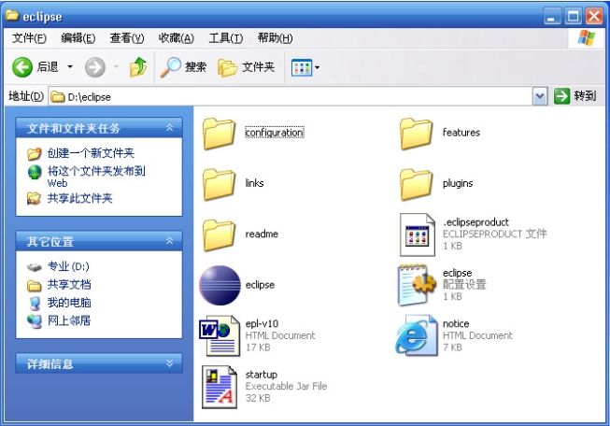
Task: Click the startup file name text
Action: point(261,375)
